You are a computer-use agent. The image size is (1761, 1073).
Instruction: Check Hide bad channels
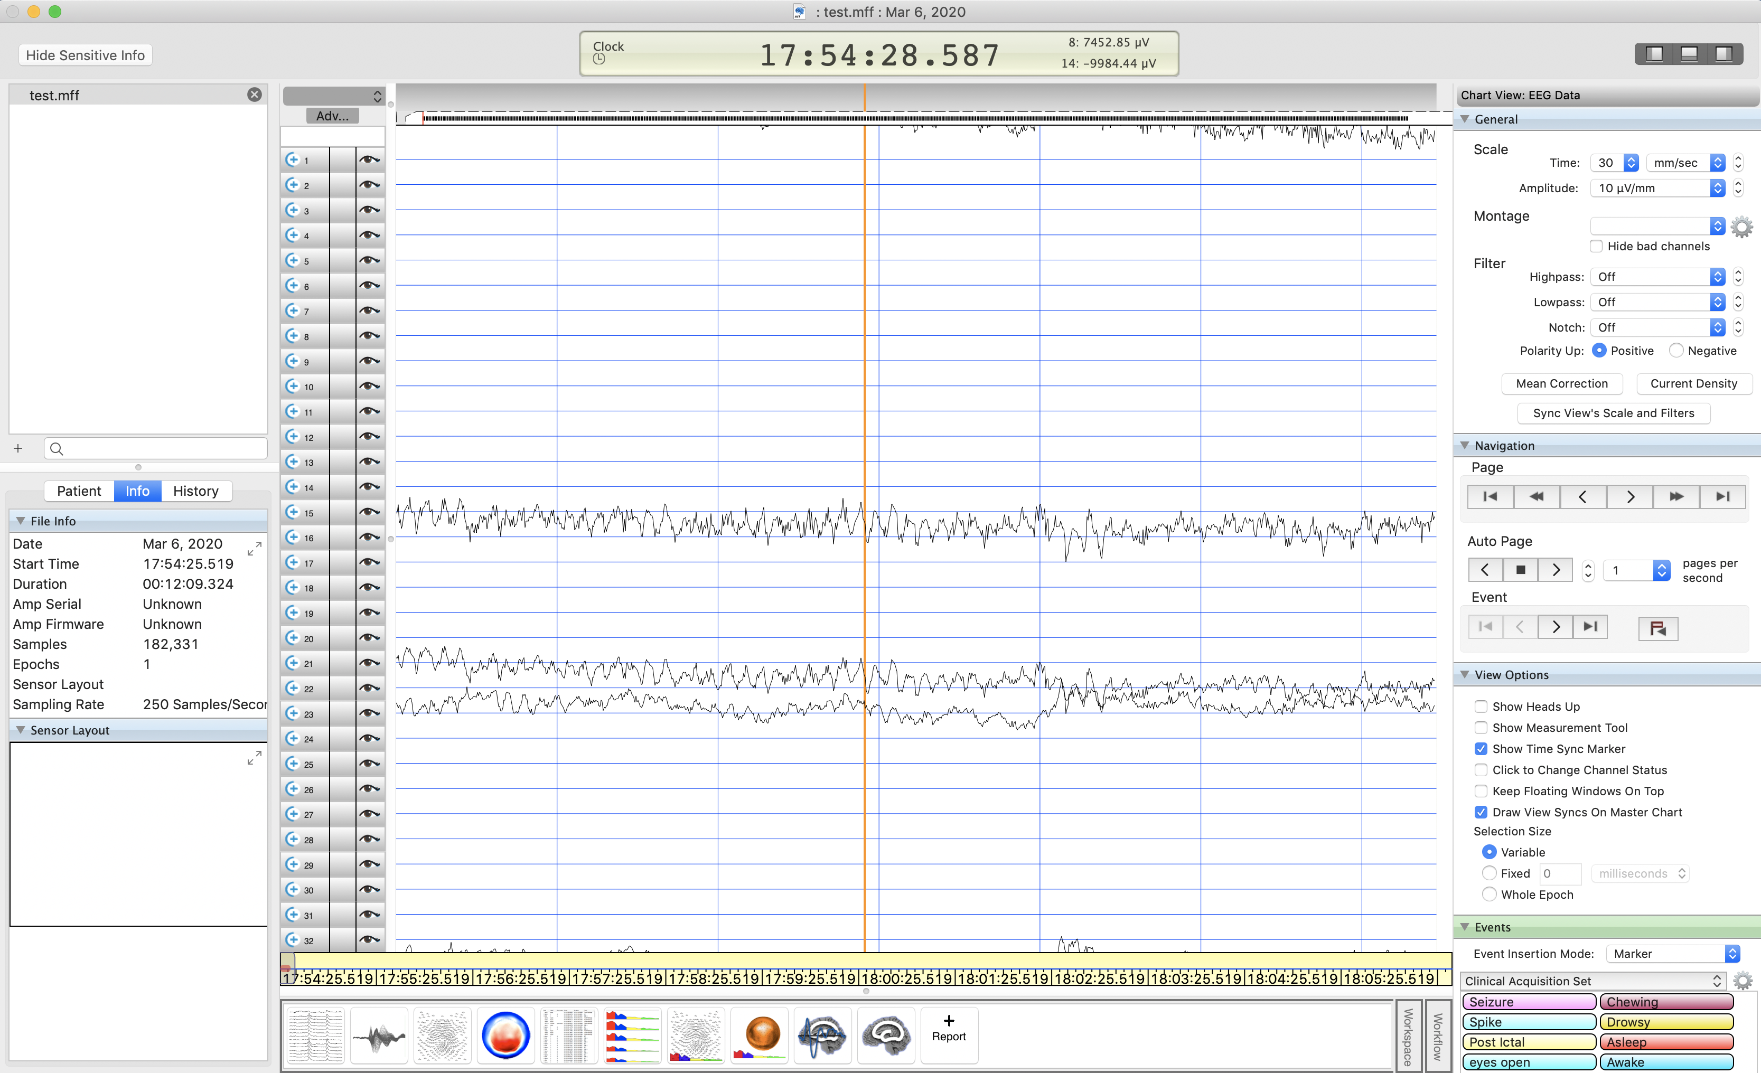1596,247
